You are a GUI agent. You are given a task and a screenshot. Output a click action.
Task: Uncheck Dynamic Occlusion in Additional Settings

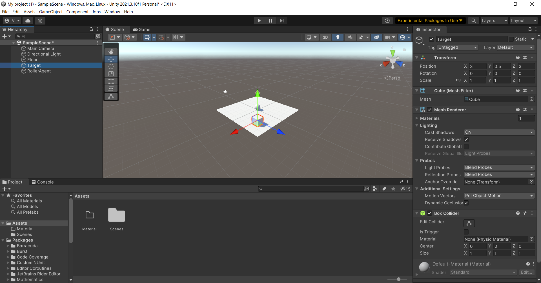(x=466, y=203)
